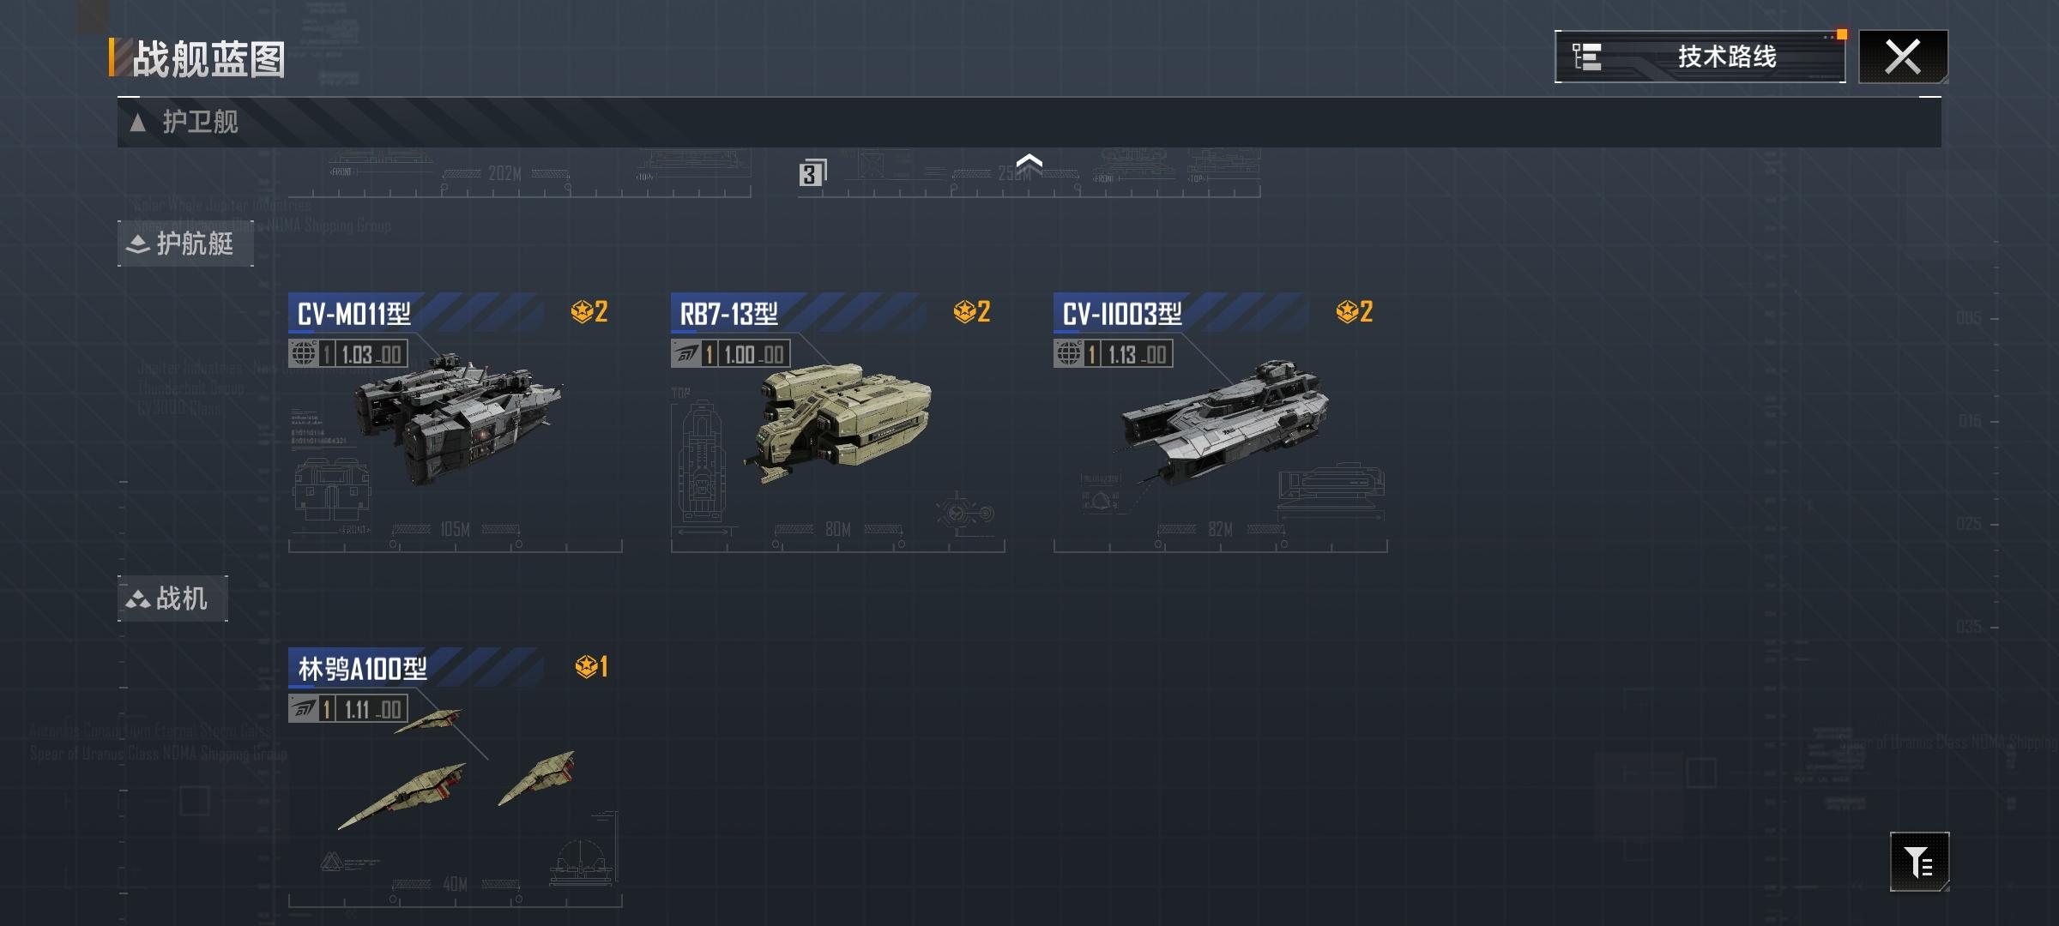Click the CV-M011型 title bar
Viewport: 2059px width, 926px height.
(416, 313)
